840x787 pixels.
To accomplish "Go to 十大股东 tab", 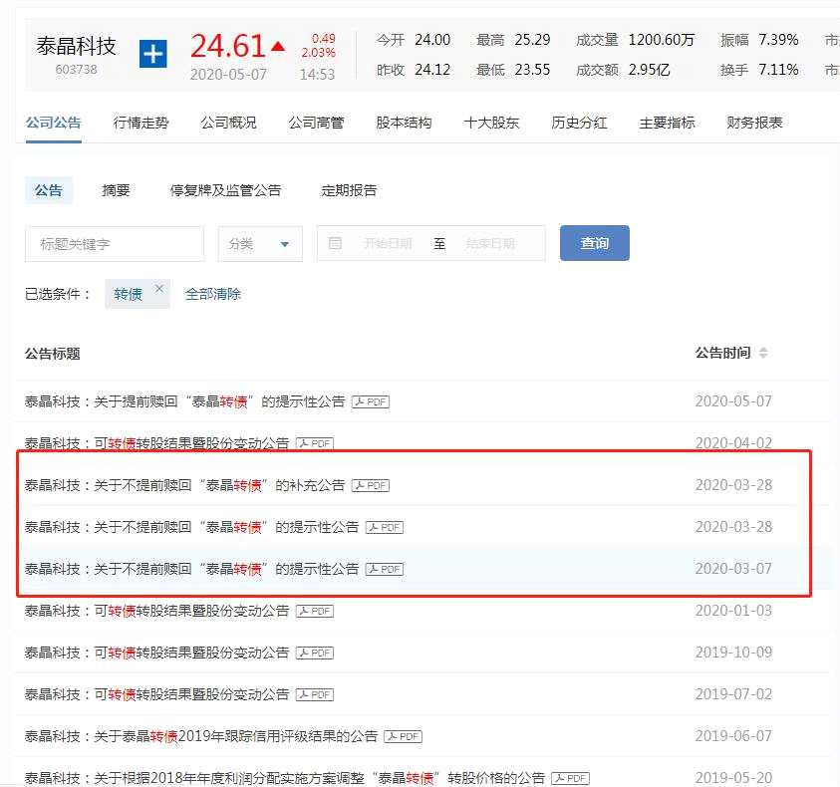I will pyautogui.click(x=491, y=123).
